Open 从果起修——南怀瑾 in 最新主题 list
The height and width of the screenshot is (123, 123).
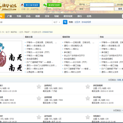[35, 72]
